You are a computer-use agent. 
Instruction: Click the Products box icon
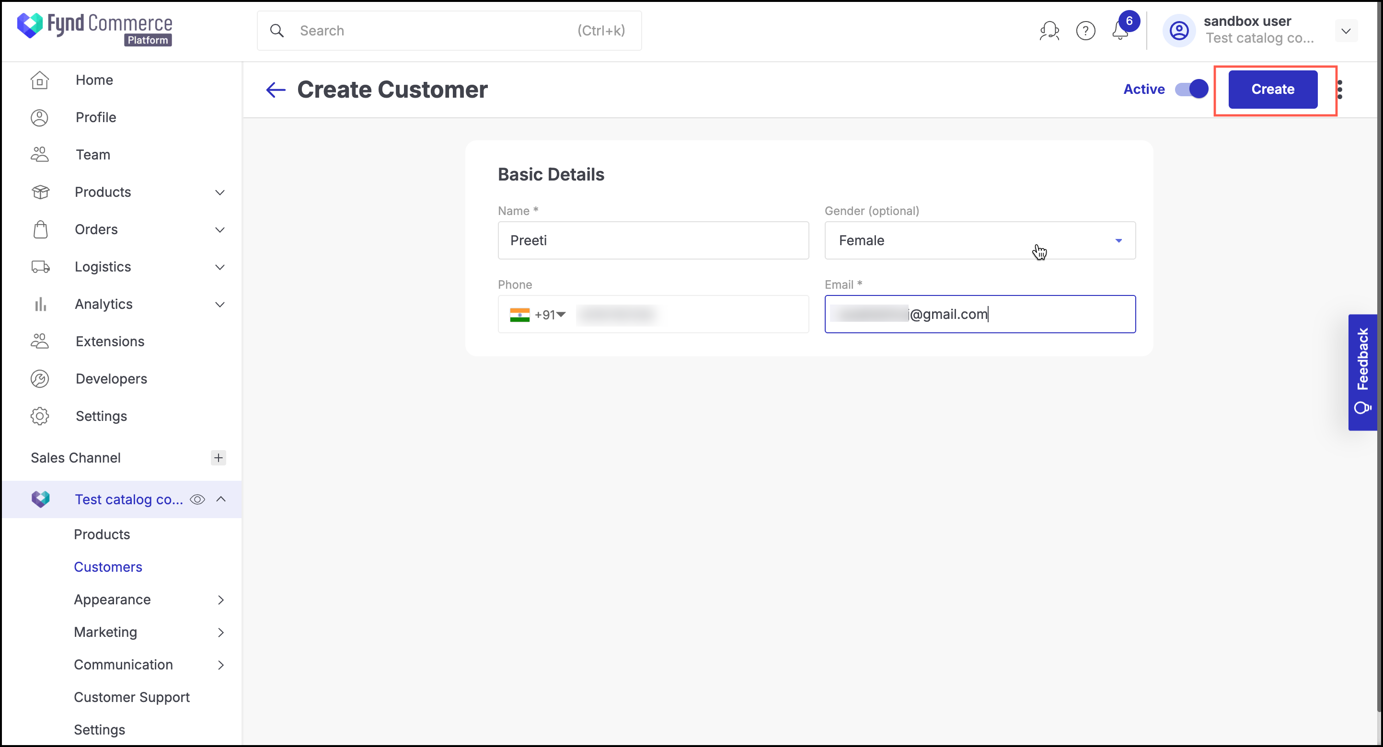coord(40,192)
